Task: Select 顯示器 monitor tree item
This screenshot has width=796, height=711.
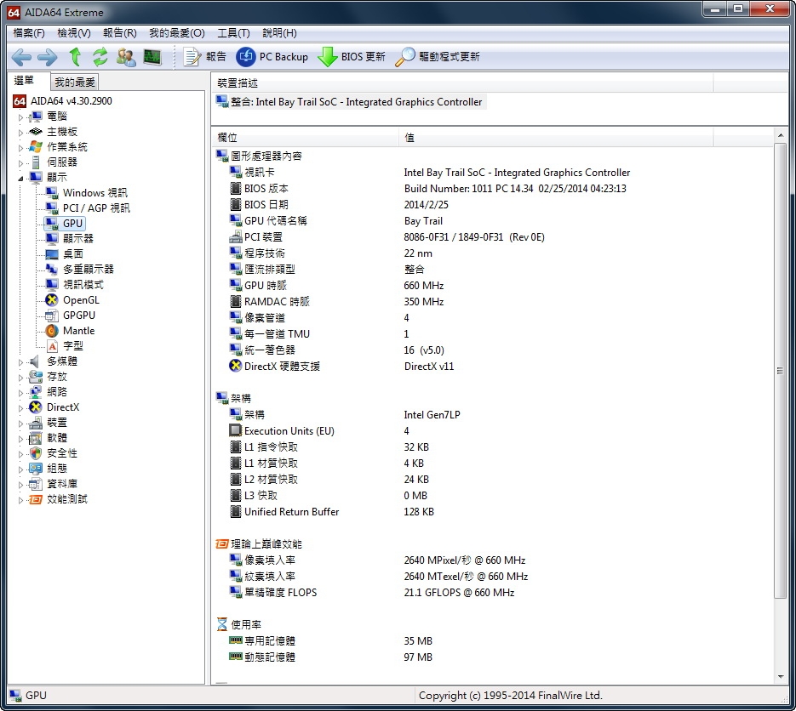Action: (78, 238)
